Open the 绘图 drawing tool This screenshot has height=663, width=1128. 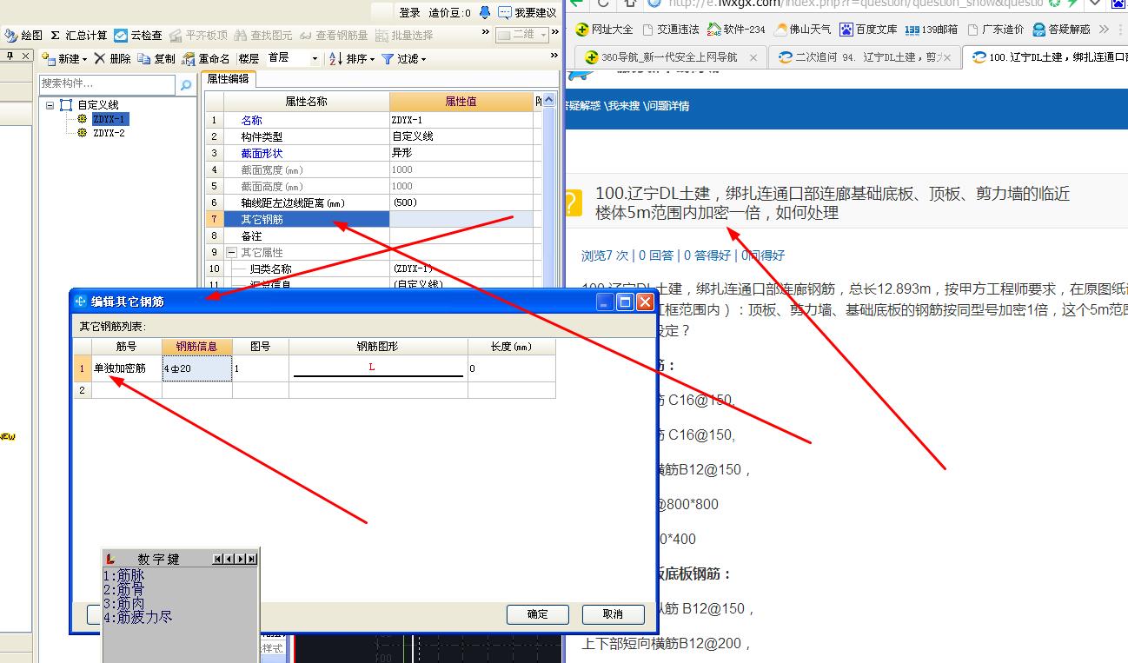click(x=24, y=36)
